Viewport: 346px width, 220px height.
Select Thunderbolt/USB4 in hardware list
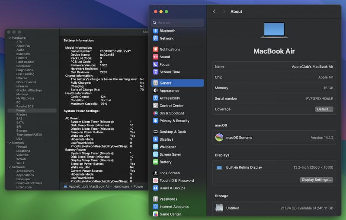click(x=29, y=135)
